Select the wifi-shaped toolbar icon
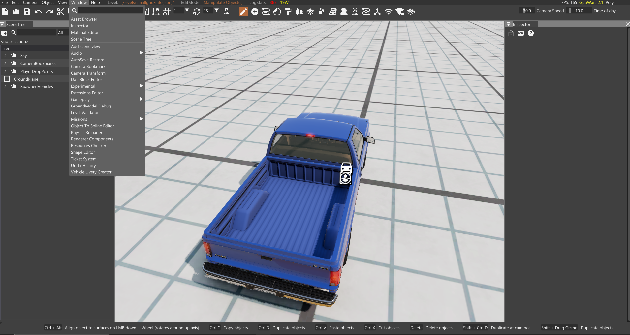The height and width of the screenshot is (335, 630). [388, 12]
